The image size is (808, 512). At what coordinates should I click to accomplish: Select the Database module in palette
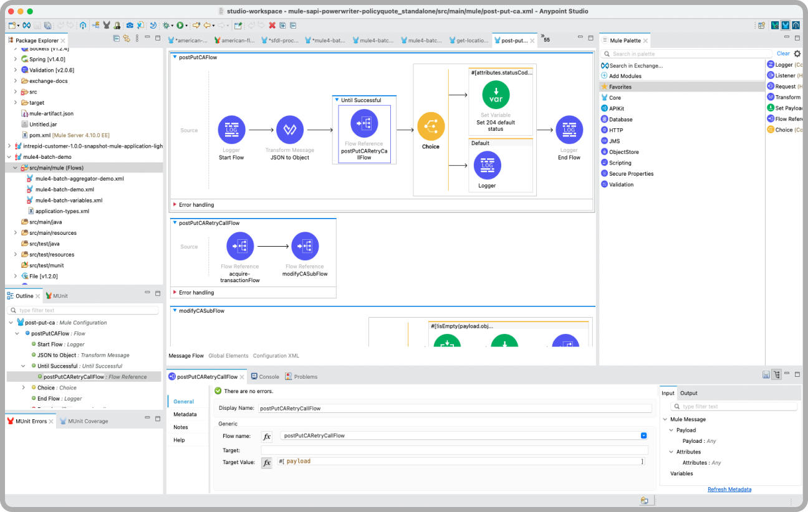(x=620, y=119)
